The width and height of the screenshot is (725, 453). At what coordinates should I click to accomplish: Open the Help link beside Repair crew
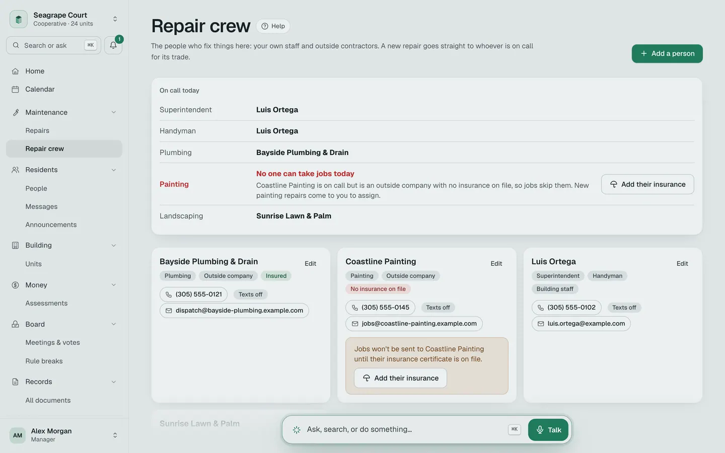pos(273,26)
